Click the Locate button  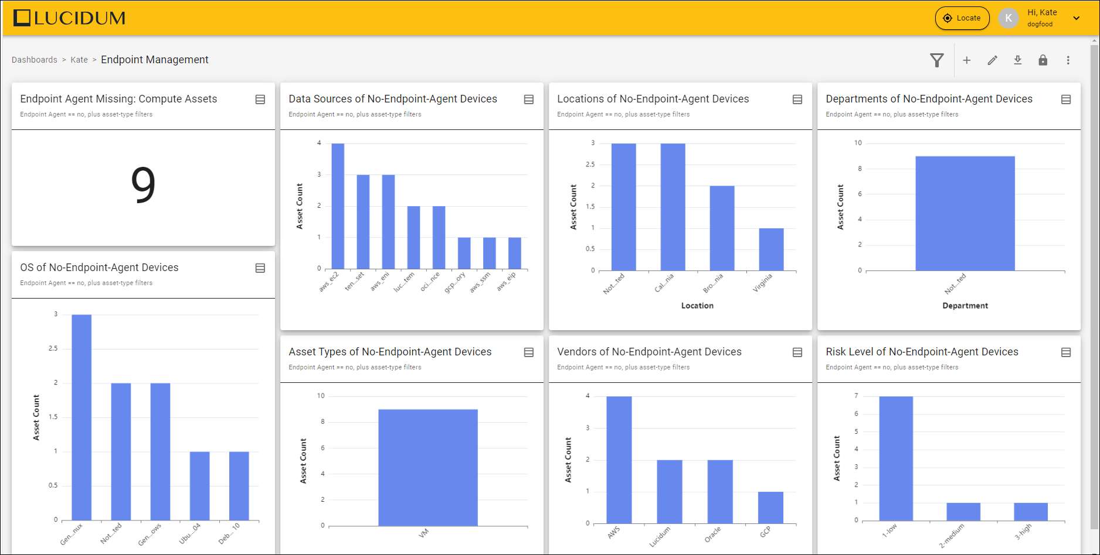pyautogui.click(x=962, y=18)
